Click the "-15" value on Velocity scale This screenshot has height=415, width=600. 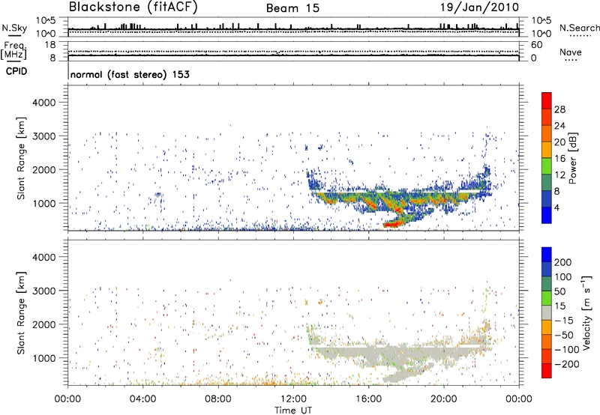click(564, 320)
